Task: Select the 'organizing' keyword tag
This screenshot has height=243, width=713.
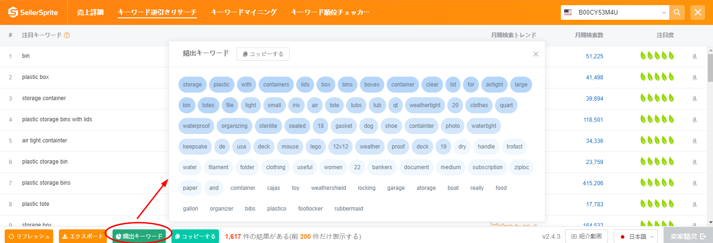Action: pyautogui.click(x=235, y=126)
